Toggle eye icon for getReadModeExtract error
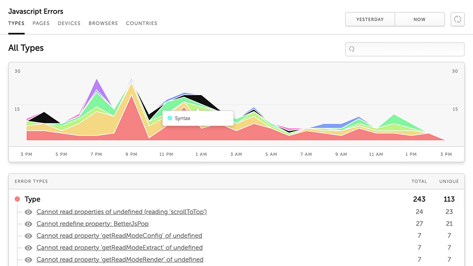 [29, 248]
